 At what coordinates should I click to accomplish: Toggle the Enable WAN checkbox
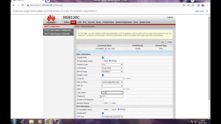tap(103, 58)
